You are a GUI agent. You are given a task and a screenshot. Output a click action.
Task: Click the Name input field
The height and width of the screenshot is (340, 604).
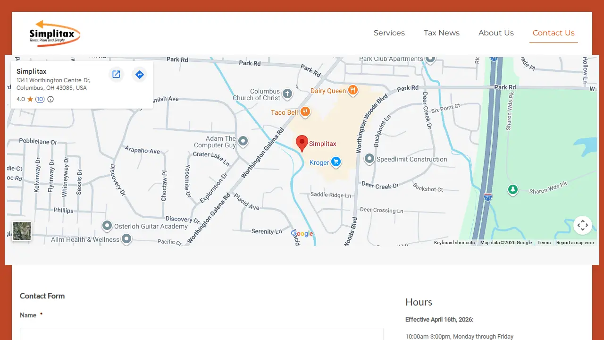tap(201, 334)
